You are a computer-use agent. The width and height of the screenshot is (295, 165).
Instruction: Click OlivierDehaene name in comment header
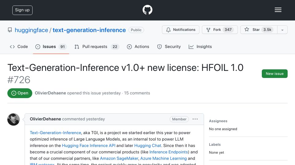point(45,119)
